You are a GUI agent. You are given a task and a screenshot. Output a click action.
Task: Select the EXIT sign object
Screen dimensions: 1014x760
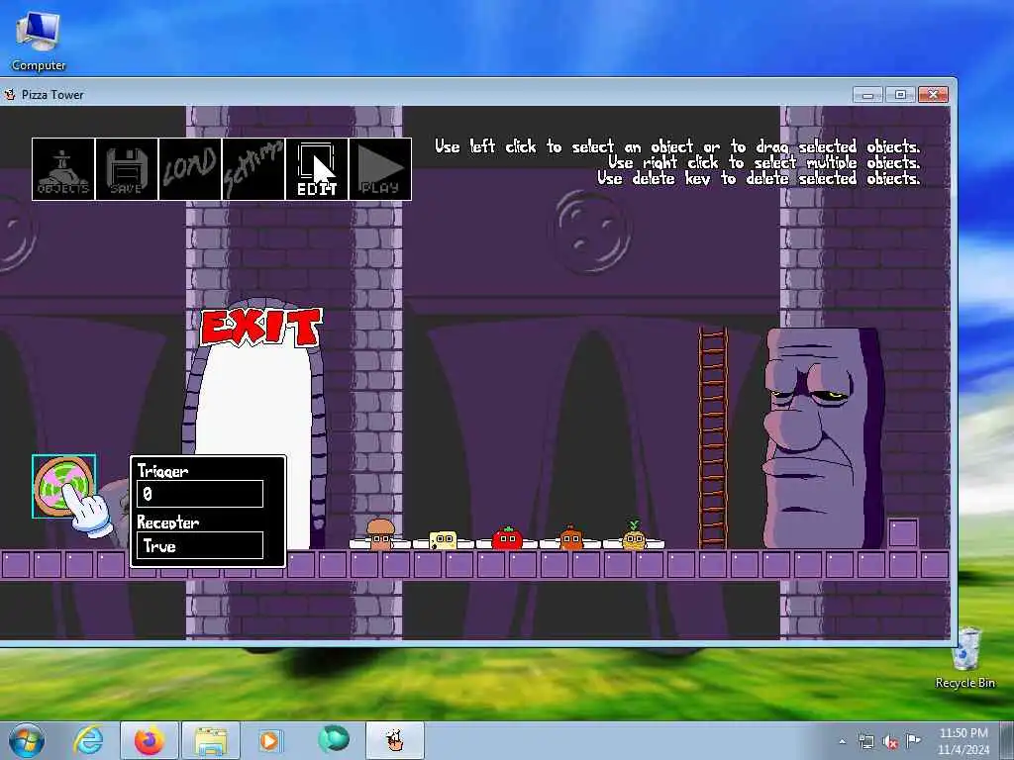click(x=261, y=328)
